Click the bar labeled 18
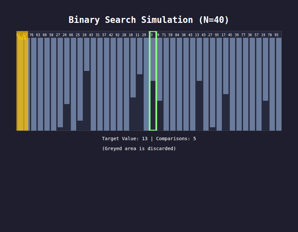298x232 pixels. (133, 68)
